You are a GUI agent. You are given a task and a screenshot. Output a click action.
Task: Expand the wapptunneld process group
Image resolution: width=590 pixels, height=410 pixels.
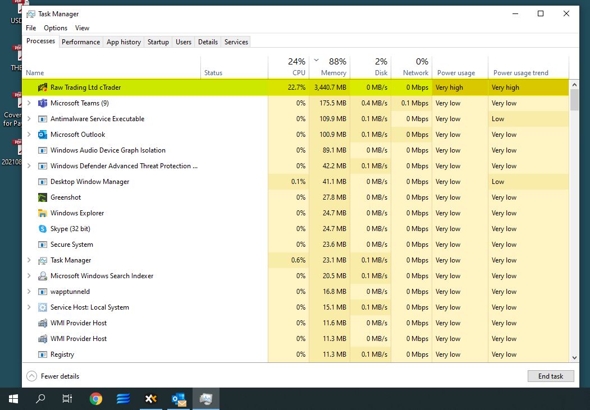[x=29, y=292]
